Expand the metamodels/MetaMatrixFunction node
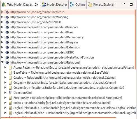The height and width of the screenshot is (119, 137). pos(3,57)
